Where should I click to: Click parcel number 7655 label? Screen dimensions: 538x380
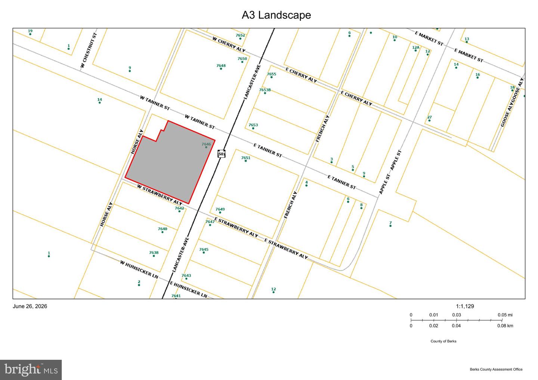272,74
